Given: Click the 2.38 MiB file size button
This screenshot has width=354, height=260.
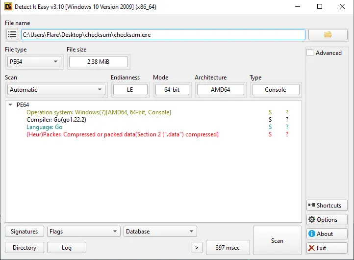Looking at the screenshot, I should click(99, 62).
